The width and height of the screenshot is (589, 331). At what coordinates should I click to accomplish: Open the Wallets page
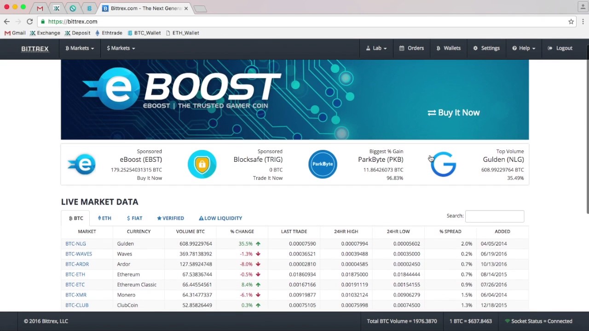[x=448, y=48]
